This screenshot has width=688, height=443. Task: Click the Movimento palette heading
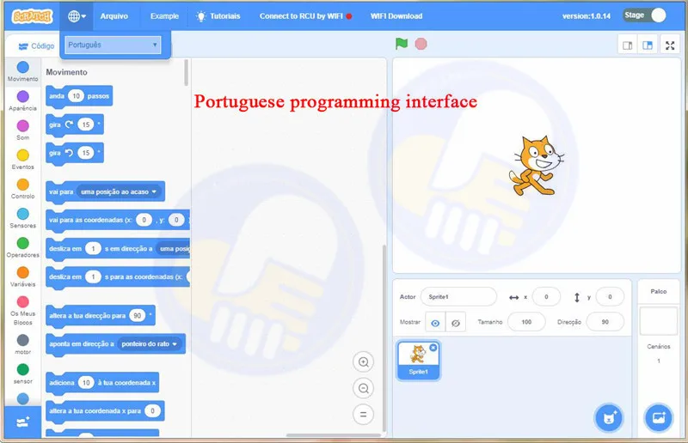pyautogui.click(x=67, y=72)
